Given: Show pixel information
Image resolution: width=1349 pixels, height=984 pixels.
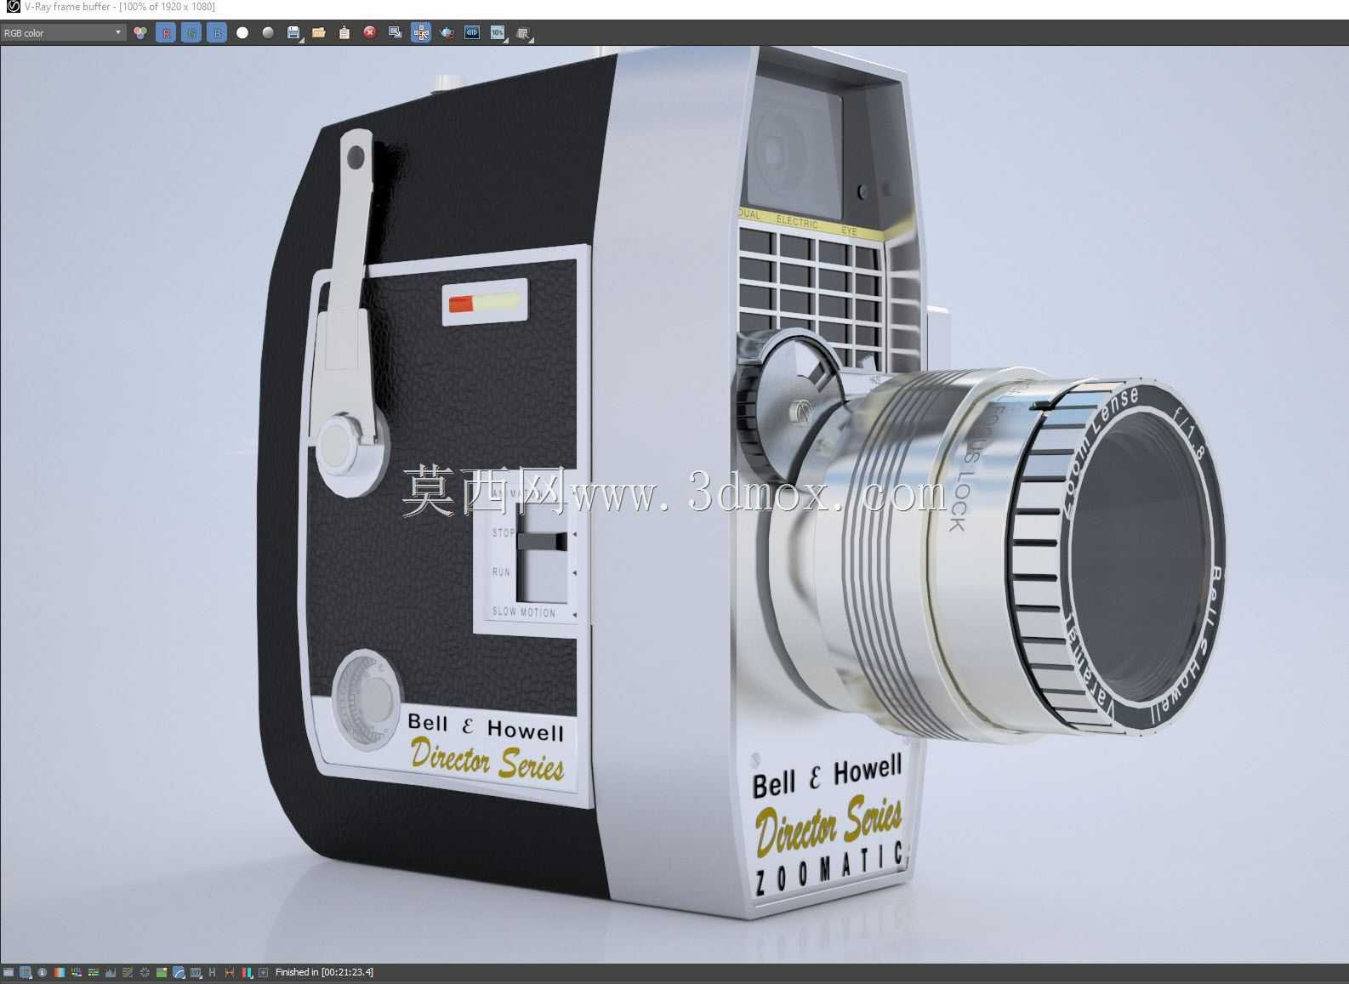Looking at the screenshot, I should pyautogui.click(x=43, y=972).
